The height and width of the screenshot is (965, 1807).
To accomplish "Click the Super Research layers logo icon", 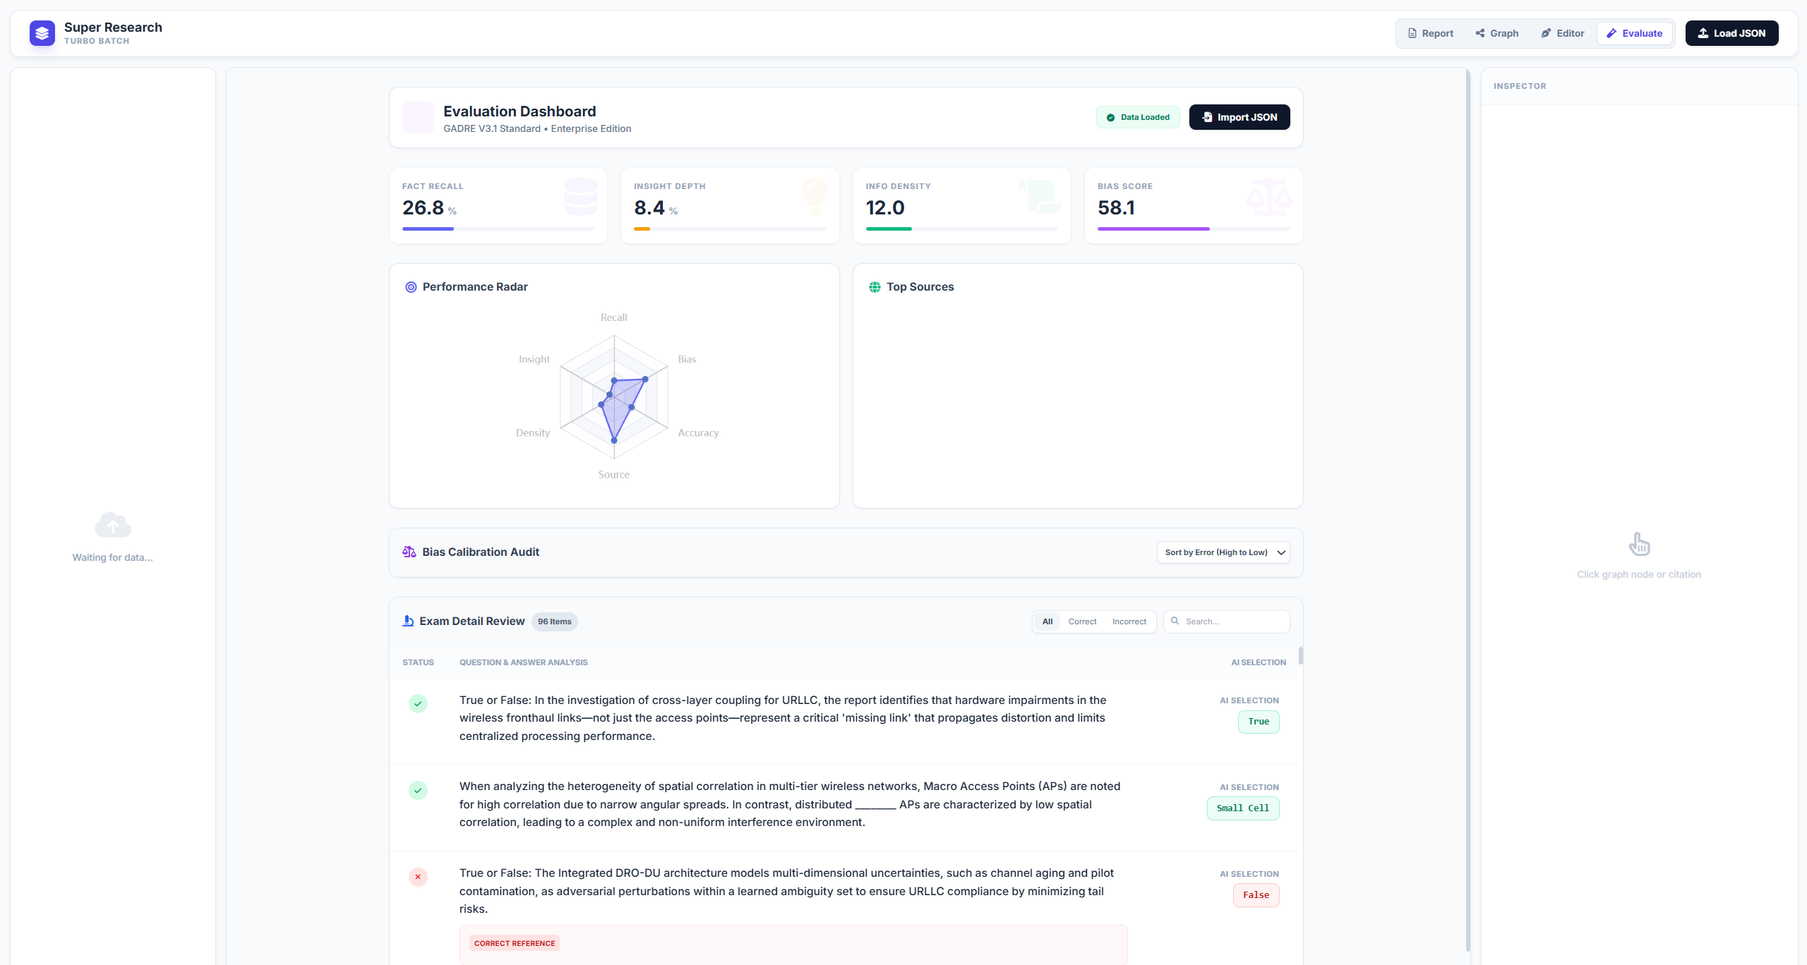I will click(42, 32).
